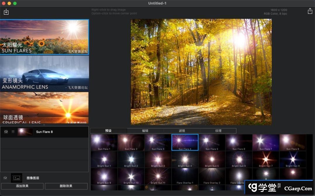The image size is (315, 196).
Task: Open the Spherical Lens 球面透镜 category
Action: pos(44,108)
